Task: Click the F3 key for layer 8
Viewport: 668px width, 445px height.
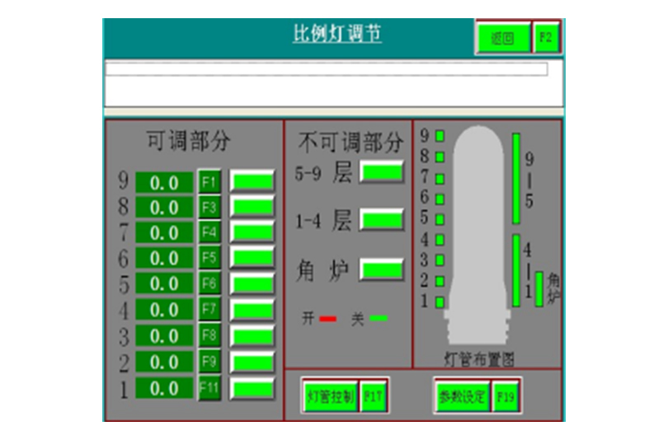Action: pos(209,208)
